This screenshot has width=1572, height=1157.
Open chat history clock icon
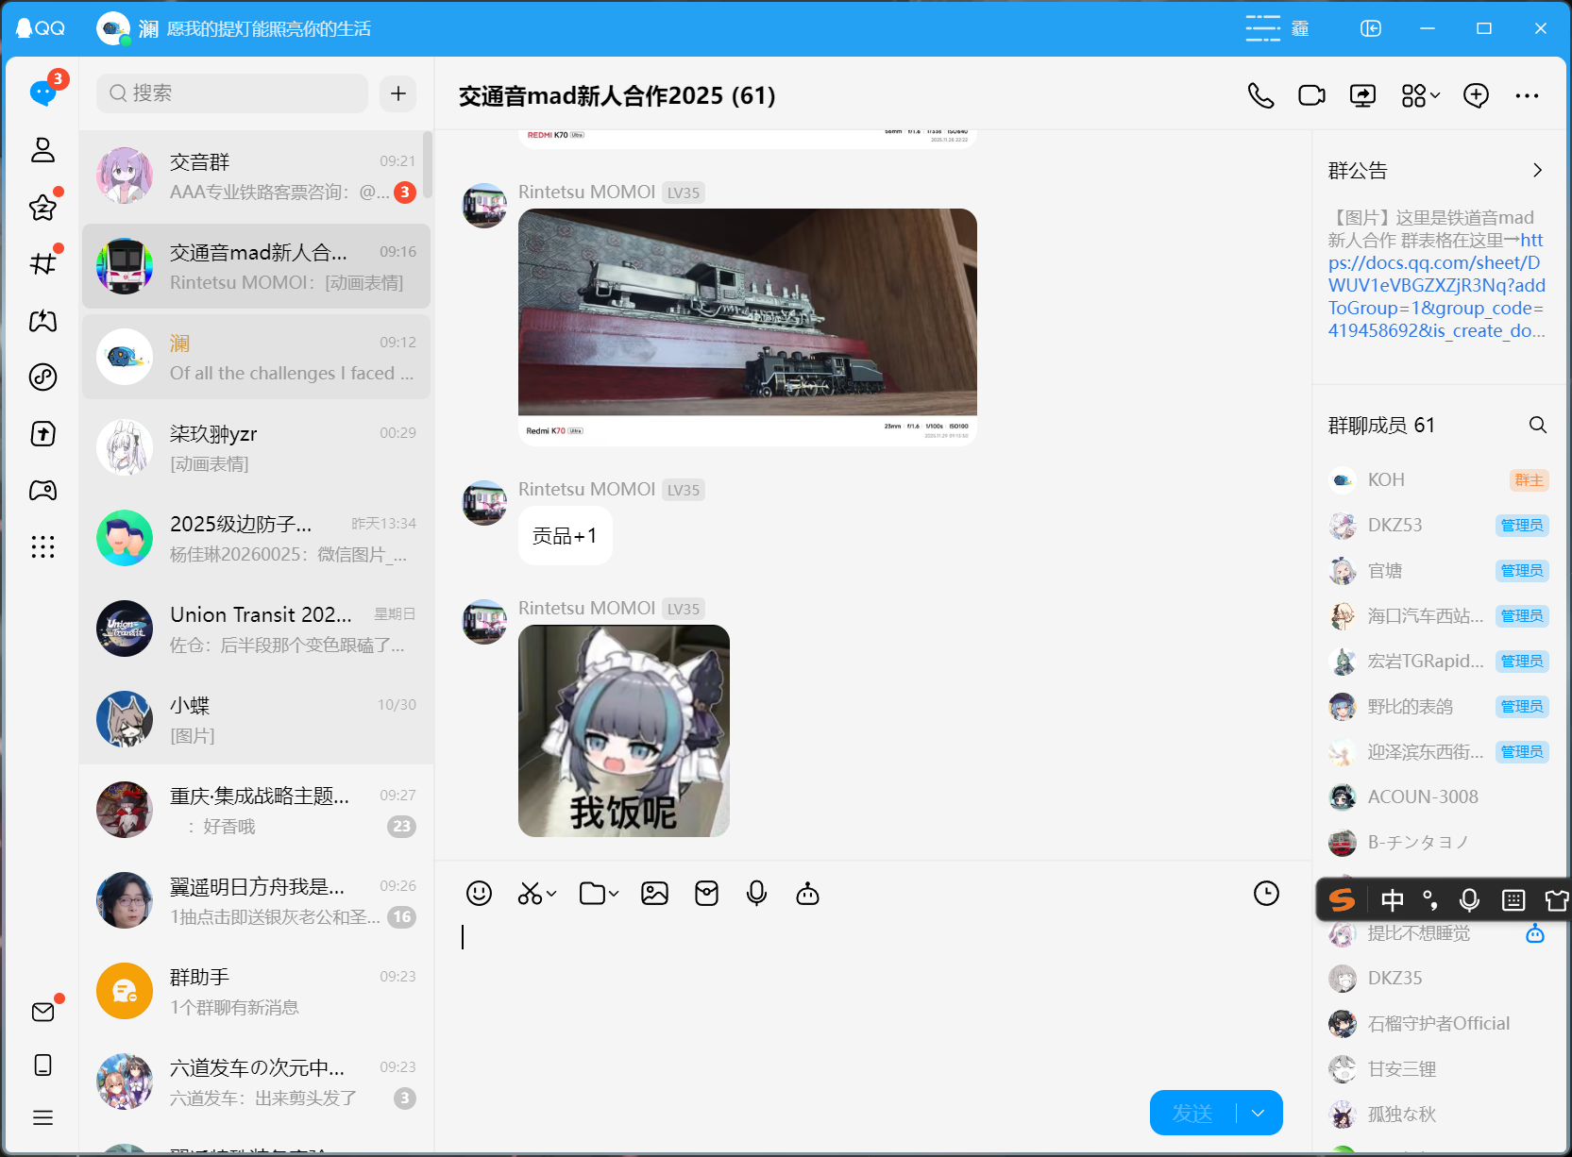point(1266,893)
